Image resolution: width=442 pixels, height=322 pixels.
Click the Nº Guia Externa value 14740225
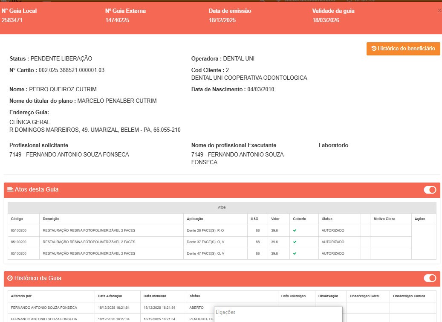(117, 20)
